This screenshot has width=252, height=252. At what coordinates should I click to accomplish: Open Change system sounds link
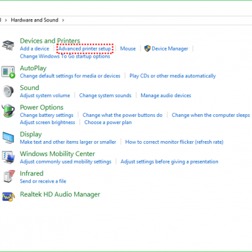[x=105, y=95]
